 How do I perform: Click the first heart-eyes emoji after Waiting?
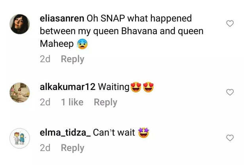click(136, 87)
